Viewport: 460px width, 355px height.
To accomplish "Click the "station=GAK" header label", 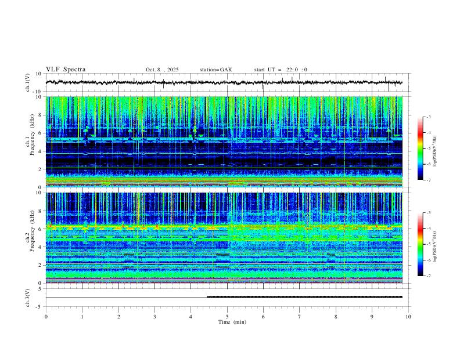I will [215, 70].
